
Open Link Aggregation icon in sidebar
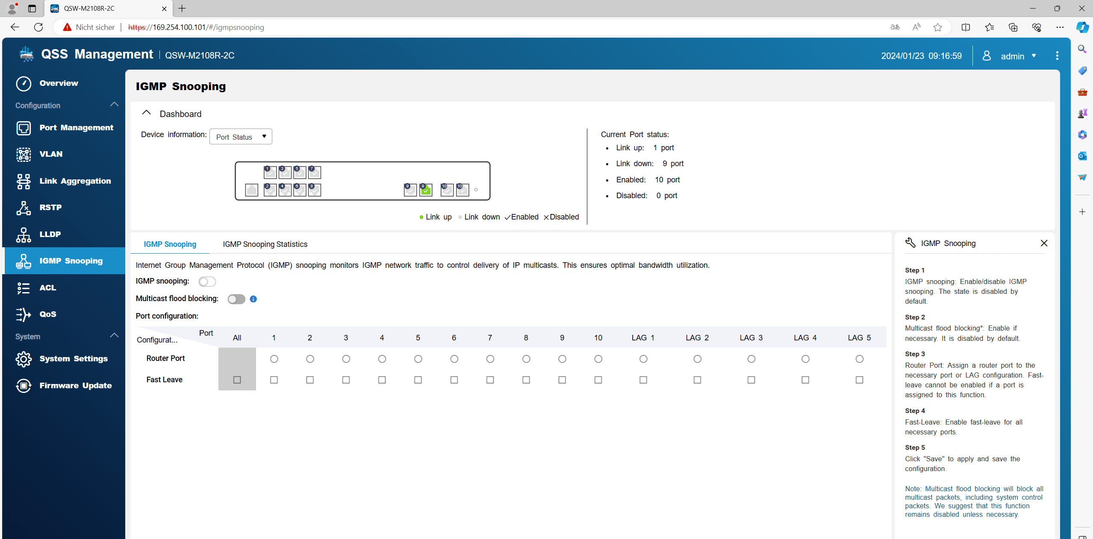click(x=24, y=181)
